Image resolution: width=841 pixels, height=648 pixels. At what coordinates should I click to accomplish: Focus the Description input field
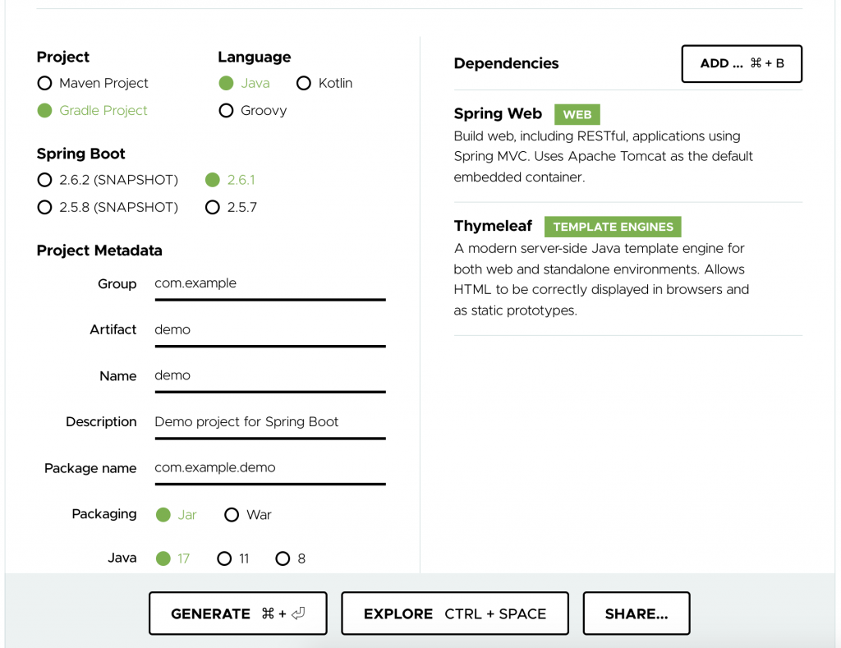click(x=269, y=421)
